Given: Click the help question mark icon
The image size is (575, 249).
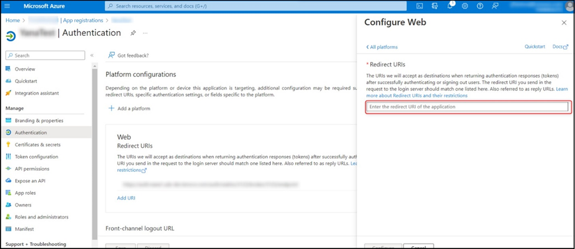Looking at the screenshot, I should [480, 6].
